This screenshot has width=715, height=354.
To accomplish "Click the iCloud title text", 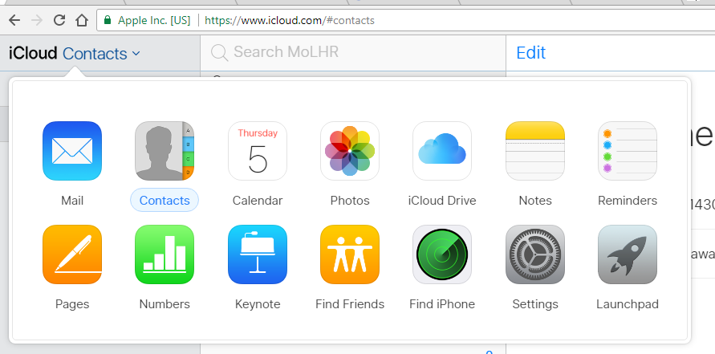I will coord(33,53).
